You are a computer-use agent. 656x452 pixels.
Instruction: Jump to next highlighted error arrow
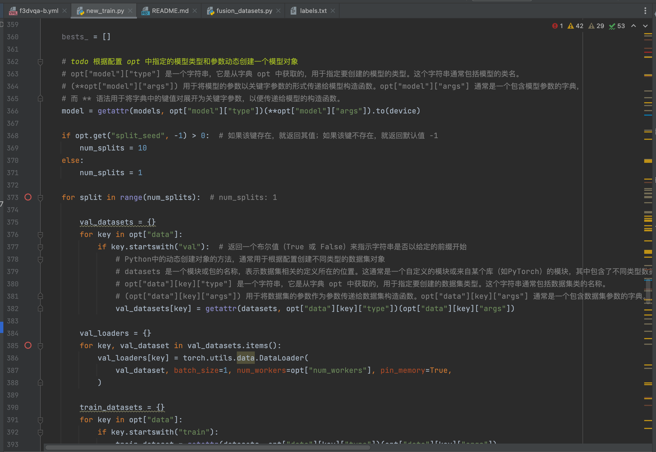pyautogui.click(x=645, y=26)
